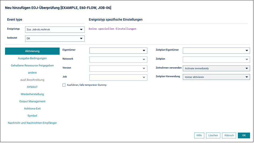Open Zeitrahmen verwenden dropdown
Screen dimensions: 254x143
pos(216,68)
